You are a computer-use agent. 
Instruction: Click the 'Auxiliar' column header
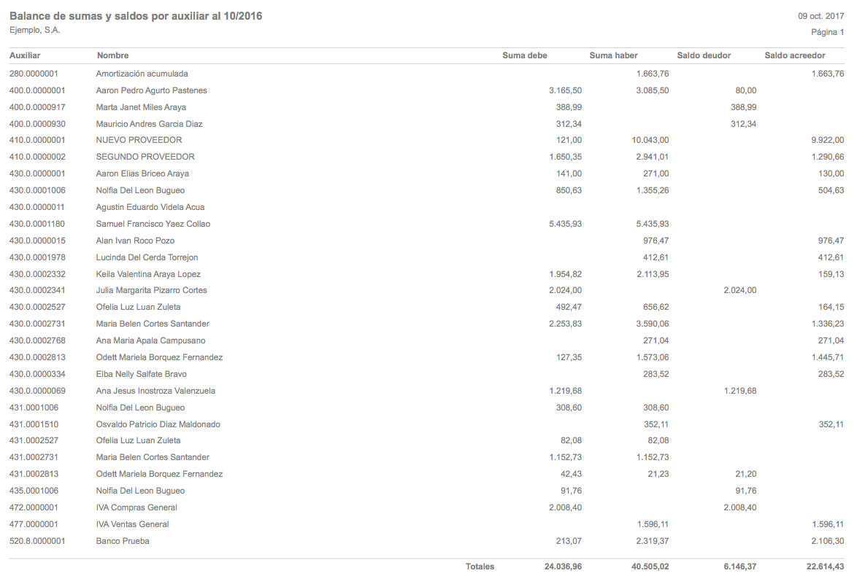tap(25, 55)
